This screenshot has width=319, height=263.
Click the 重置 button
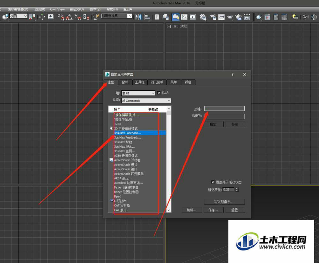[x=234, y=210]
